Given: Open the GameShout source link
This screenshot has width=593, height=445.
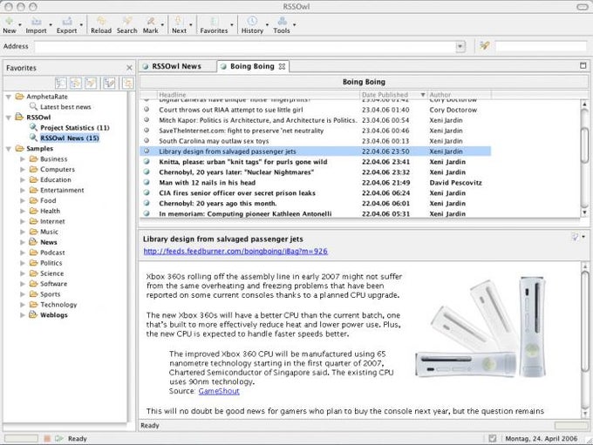Looking at the screenshot, I should (x=219, y=391).
